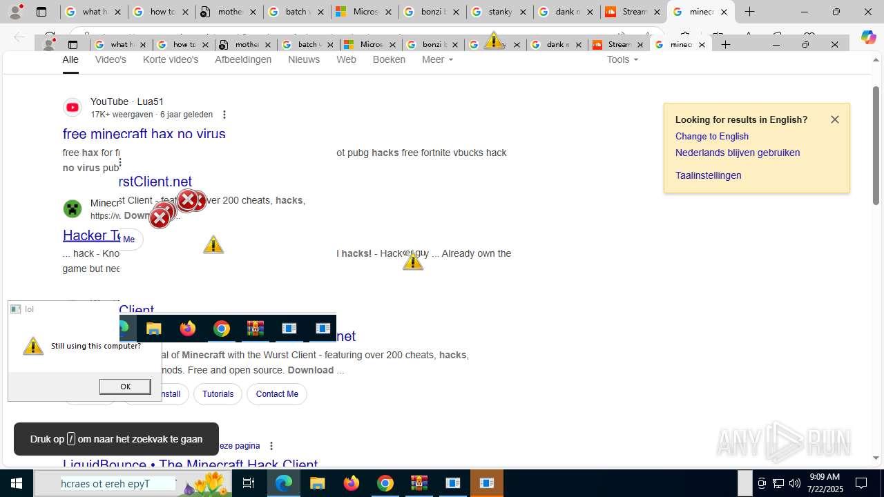
Task: Open Taalinstellingen link
Action: [709, 175]
